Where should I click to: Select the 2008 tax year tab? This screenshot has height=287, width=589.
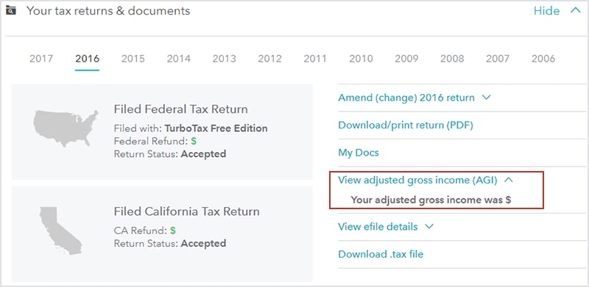click(x=452, y=59)
